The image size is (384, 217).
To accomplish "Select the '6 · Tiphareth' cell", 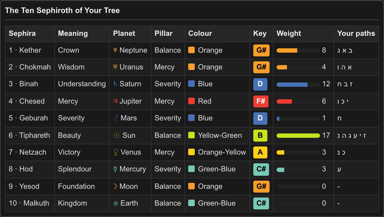I will [x=30, y=136].
